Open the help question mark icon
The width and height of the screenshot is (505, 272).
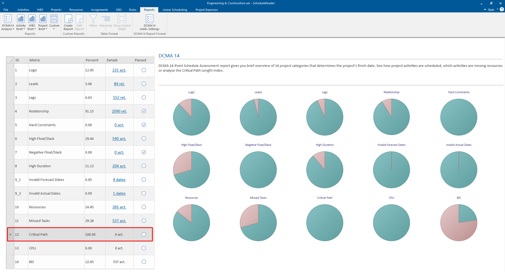[x=502, y=9]
